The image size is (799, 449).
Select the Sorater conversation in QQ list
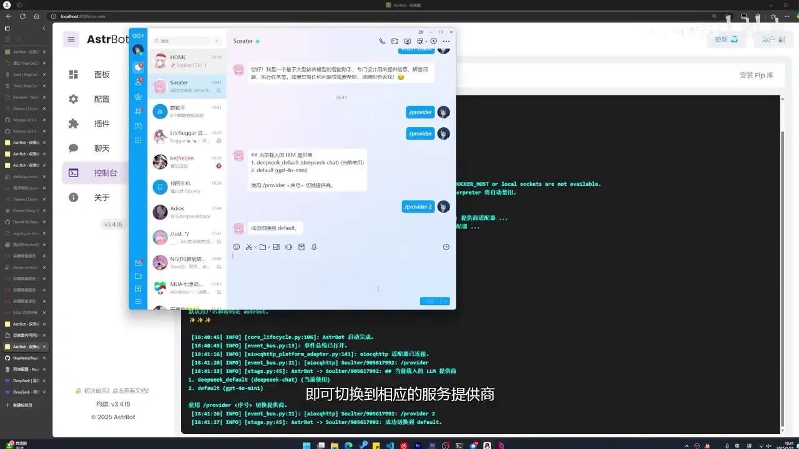click(187, 86)
